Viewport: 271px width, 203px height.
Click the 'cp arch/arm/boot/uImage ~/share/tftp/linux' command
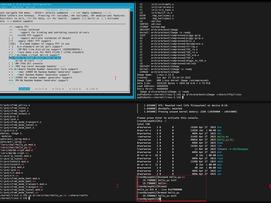point(212,94)
